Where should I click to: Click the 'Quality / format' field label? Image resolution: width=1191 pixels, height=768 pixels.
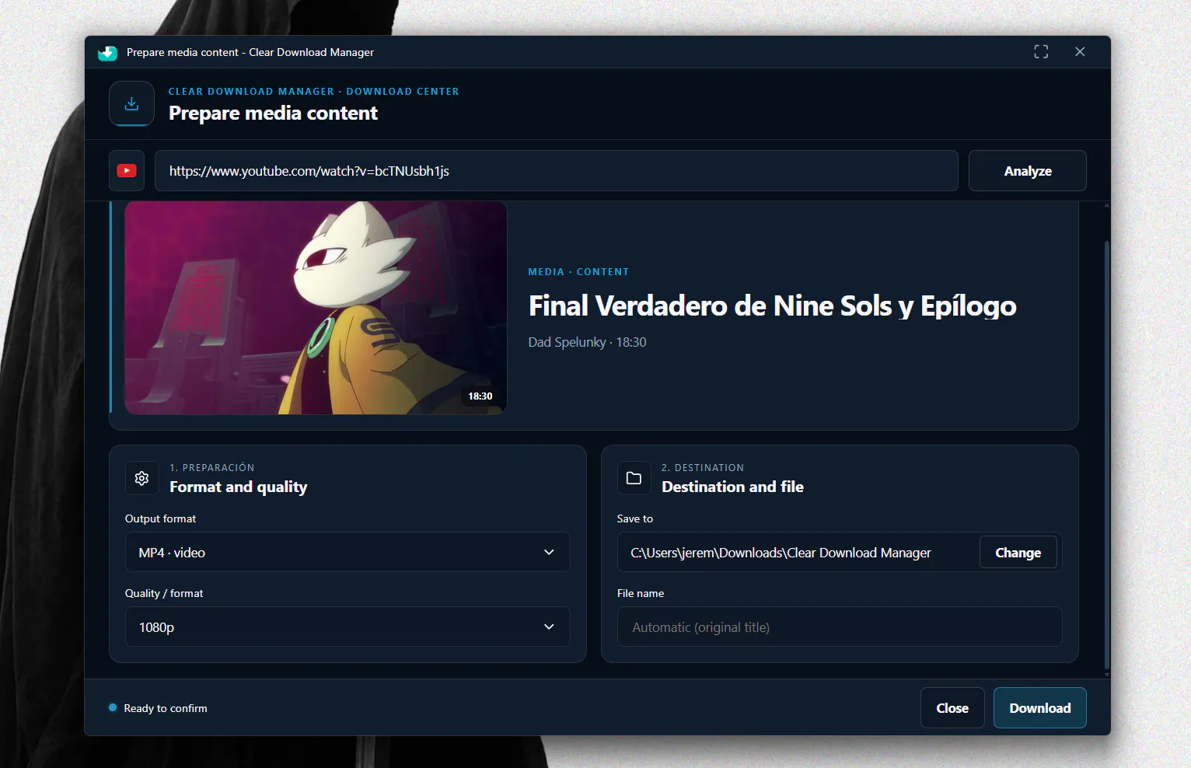point(164,593)
